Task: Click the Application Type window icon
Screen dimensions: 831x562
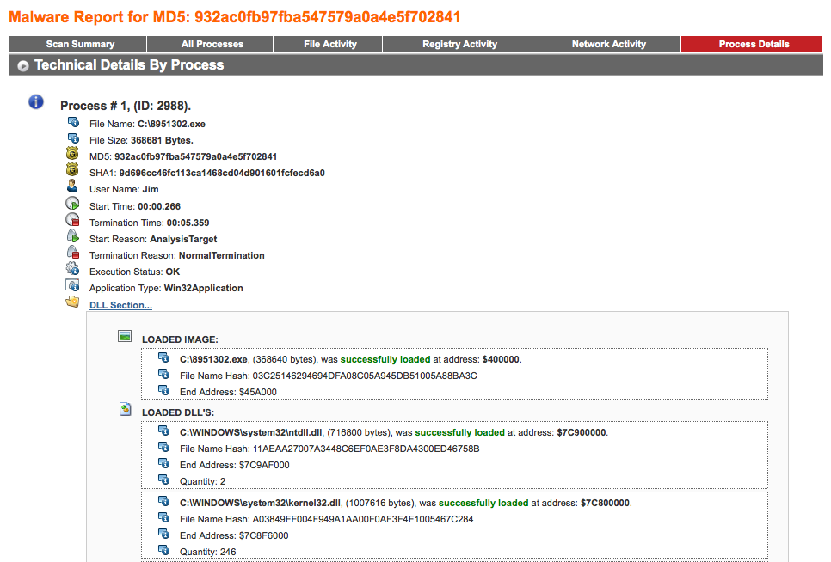Action: (73, 286)
